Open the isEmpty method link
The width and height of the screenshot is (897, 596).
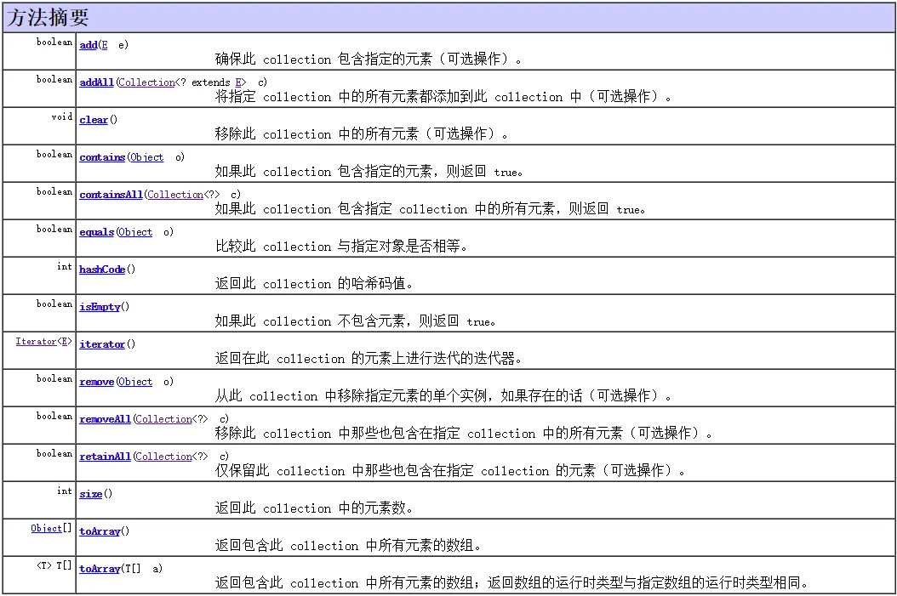(100, 307)
